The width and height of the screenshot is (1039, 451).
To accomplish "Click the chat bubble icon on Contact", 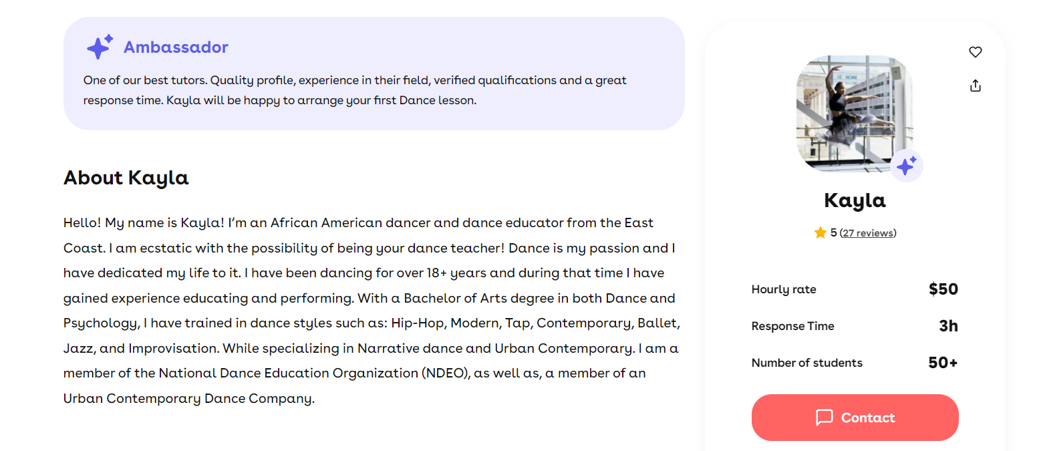I will click(825, 418).
